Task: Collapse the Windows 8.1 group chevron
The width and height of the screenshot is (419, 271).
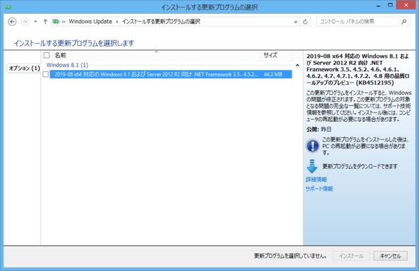Action: (x=297, y=65)
